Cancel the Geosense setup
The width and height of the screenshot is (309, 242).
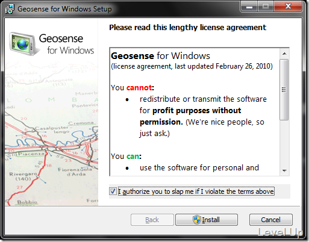pos(270,220)
